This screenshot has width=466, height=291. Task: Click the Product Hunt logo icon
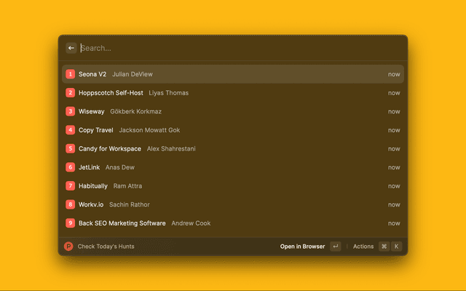[68, 246]
